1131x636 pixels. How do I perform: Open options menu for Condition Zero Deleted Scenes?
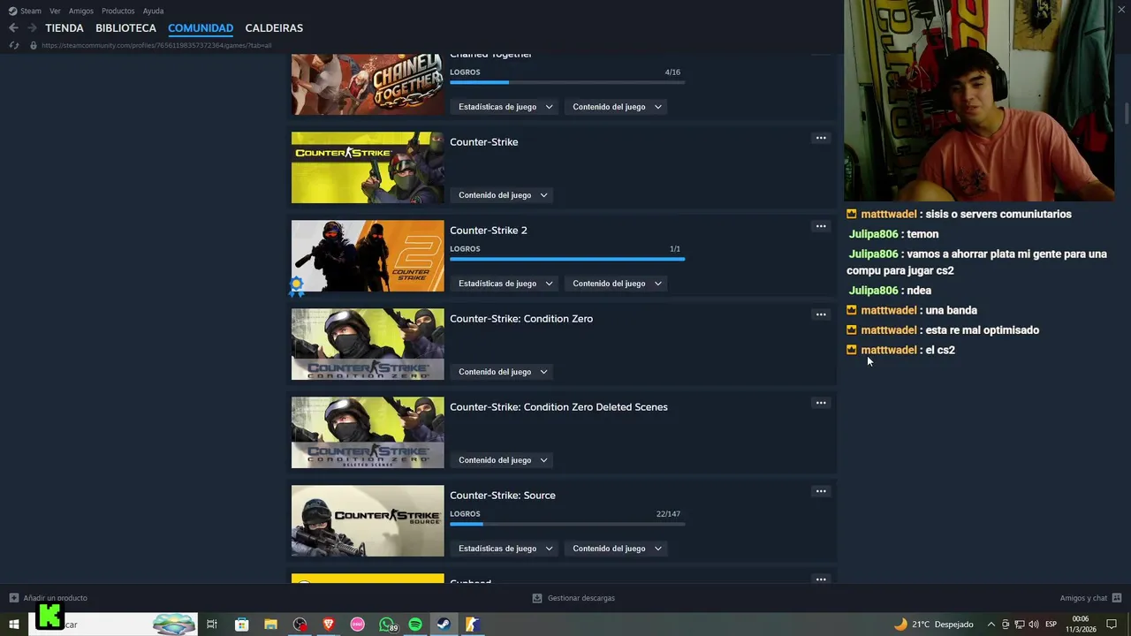pyautogui.click(x=821, y=403)
